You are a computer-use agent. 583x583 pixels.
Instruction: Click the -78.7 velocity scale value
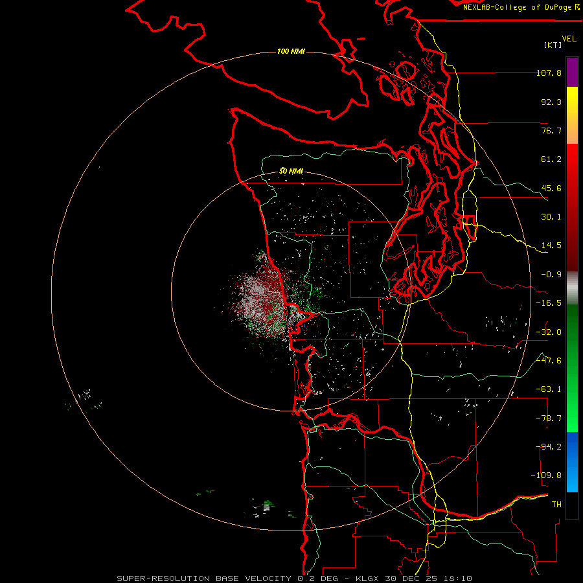click(549, 418)
